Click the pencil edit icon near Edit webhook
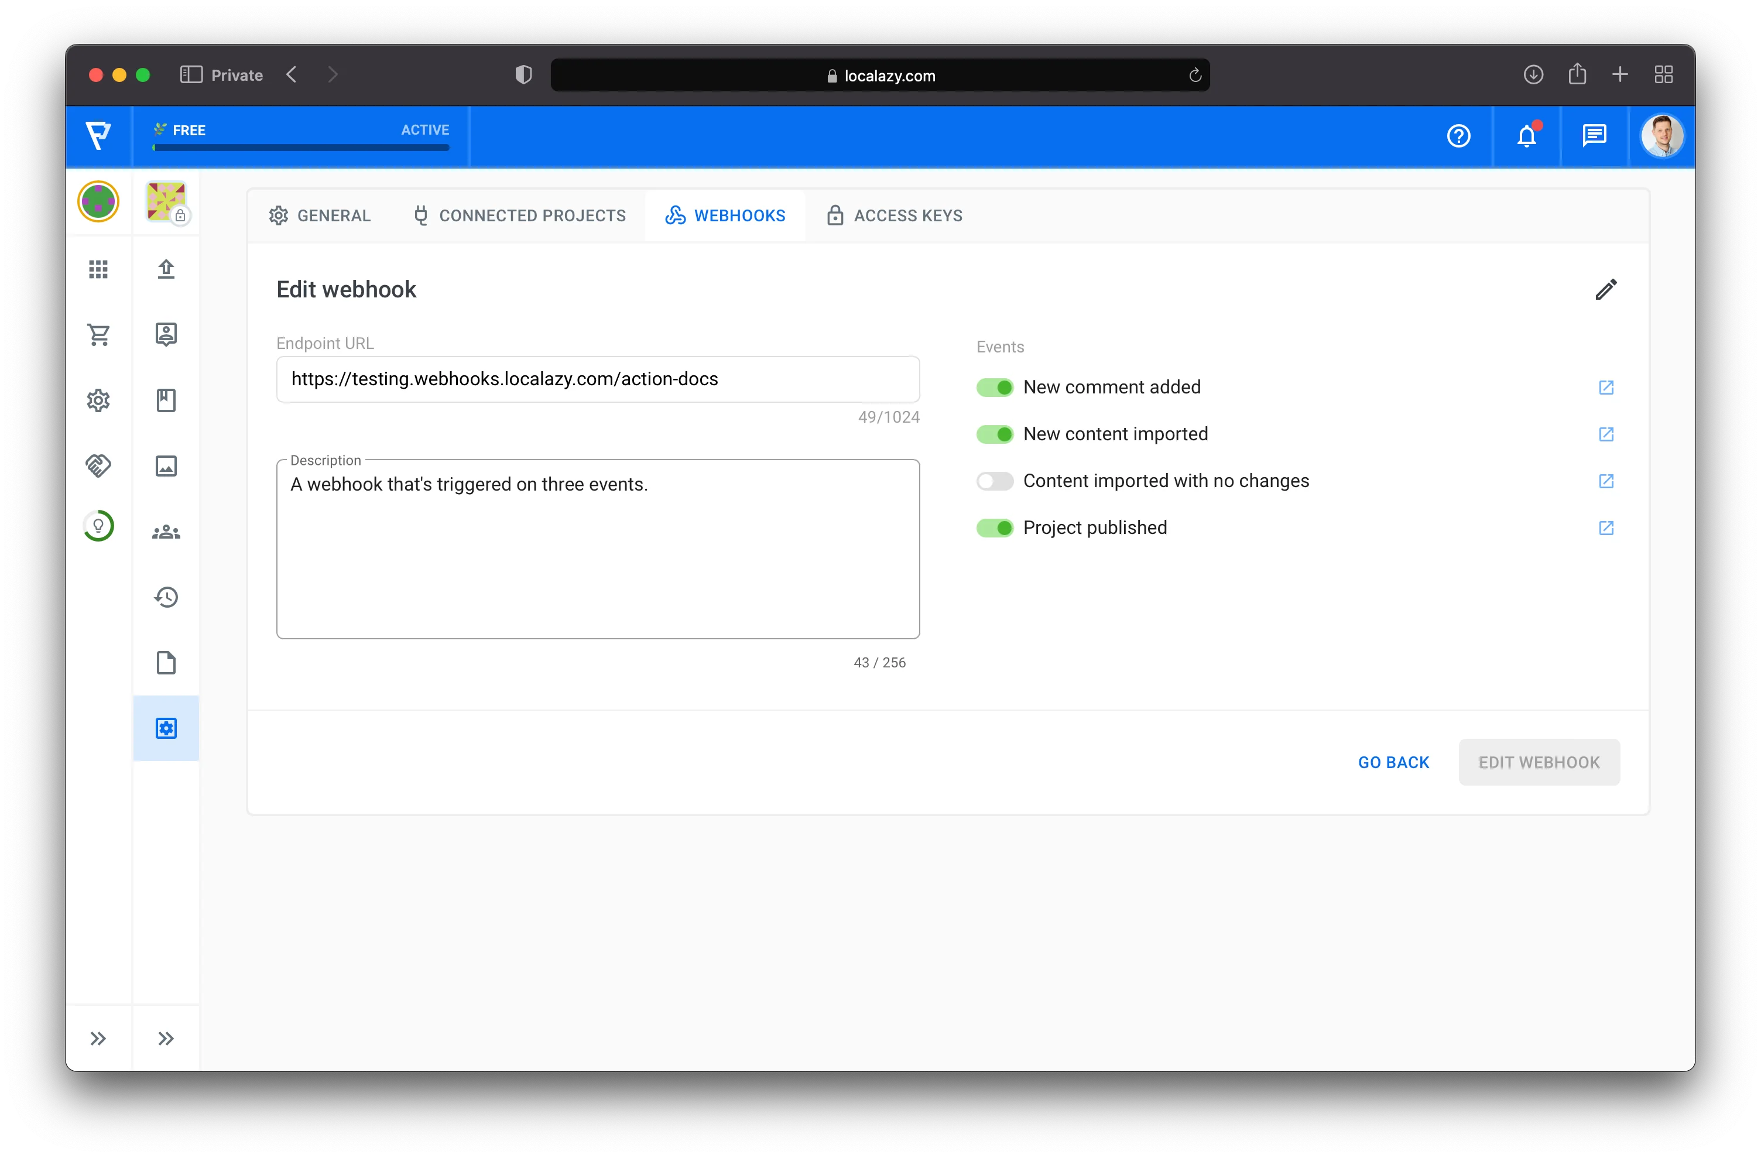The image size is (1761, 1158). click(1606, 289)
